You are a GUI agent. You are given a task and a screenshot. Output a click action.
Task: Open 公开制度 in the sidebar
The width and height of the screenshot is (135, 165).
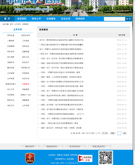[11, 78]
